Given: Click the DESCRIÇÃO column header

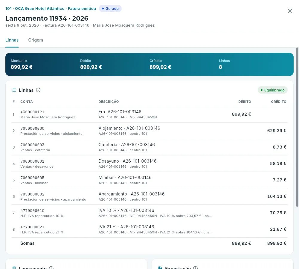Looking at the screenshot, I should 109,102.
